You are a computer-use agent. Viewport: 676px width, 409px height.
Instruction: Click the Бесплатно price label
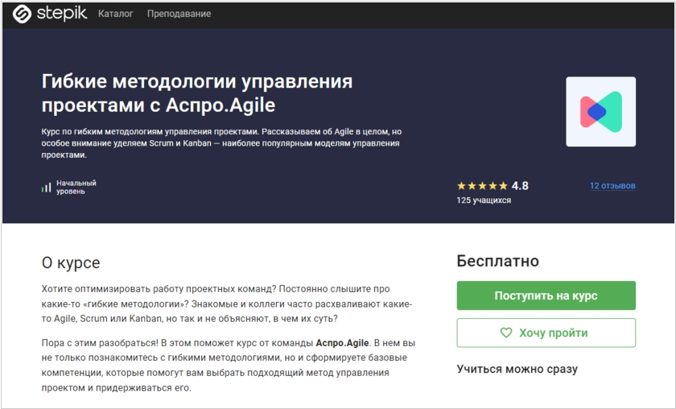point(497,261)
